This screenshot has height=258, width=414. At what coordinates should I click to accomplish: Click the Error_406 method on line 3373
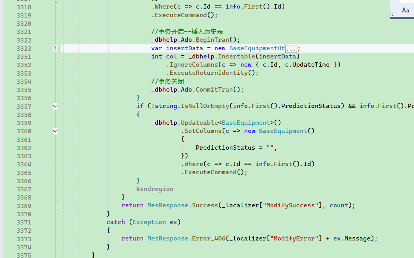click(209, 239)
